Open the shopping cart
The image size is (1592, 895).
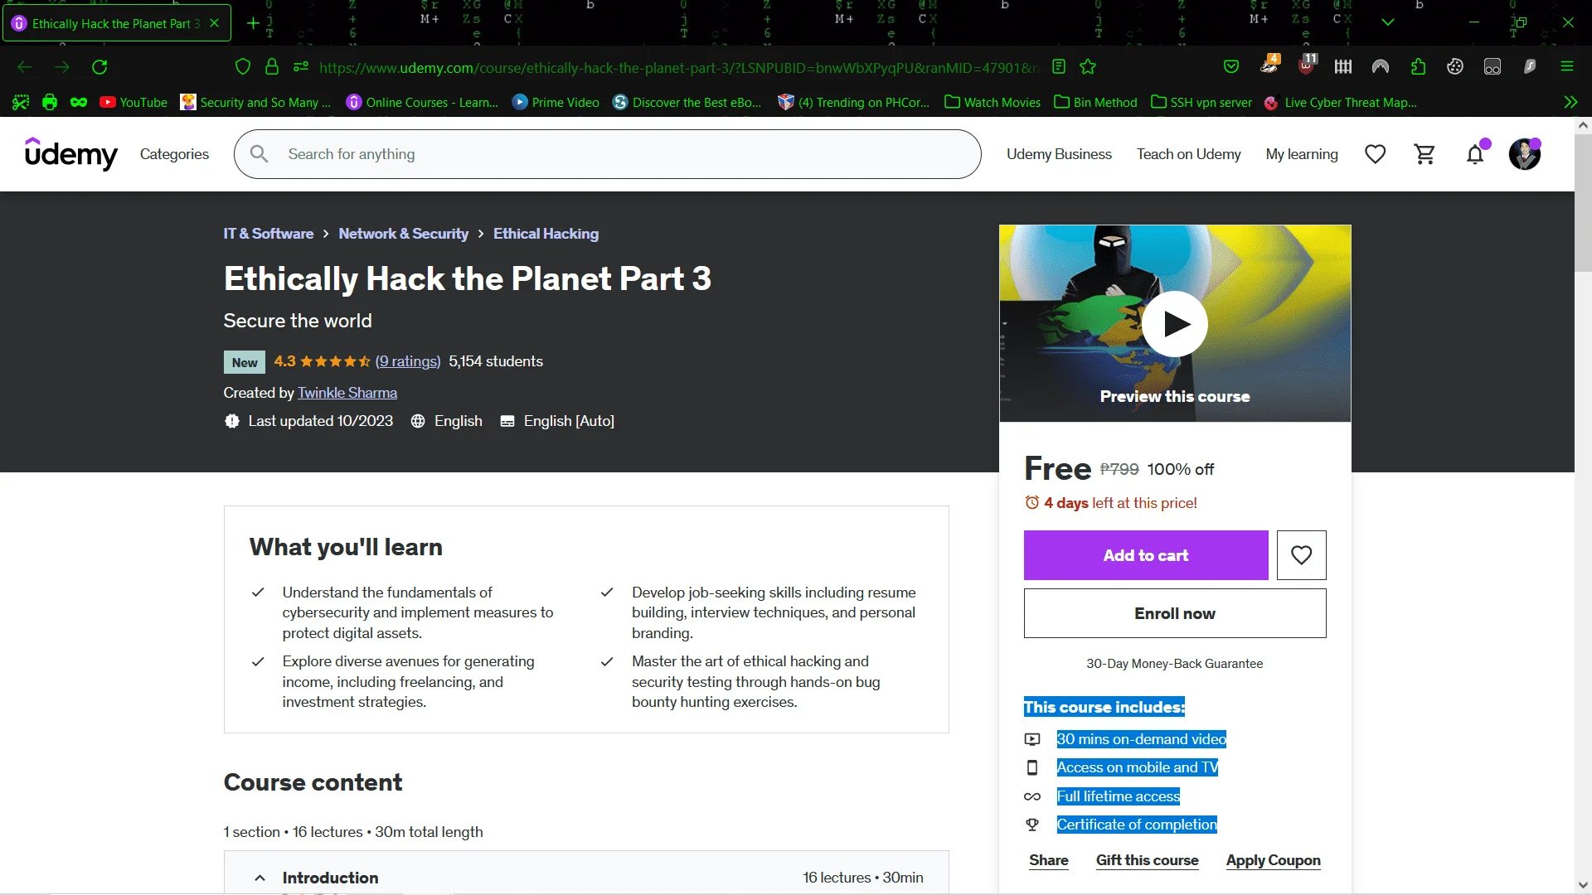1425,154
